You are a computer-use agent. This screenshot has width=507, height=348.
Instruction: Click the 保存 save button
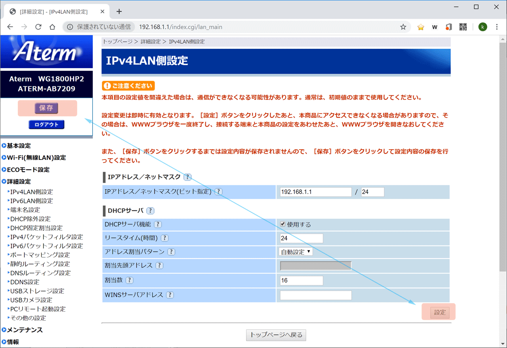(x=46, y=108)
